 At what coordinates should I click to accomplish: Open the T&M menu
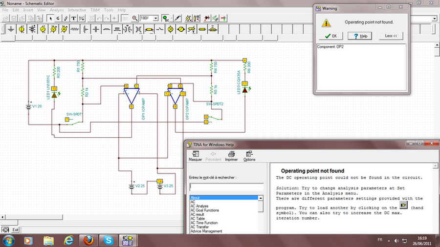95,10
